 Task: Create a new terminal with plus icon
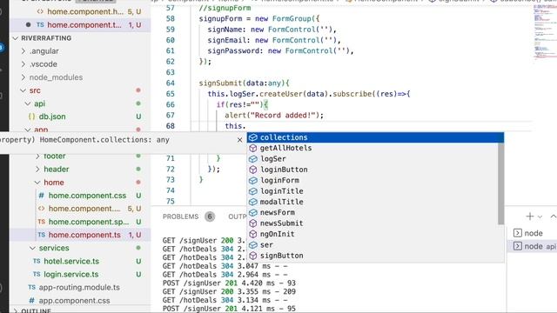530,216
